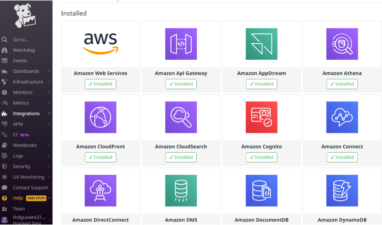The image size is (382, 225).
Task: Click the Integrations puzzle icon
Action: [x=5, y=114]
